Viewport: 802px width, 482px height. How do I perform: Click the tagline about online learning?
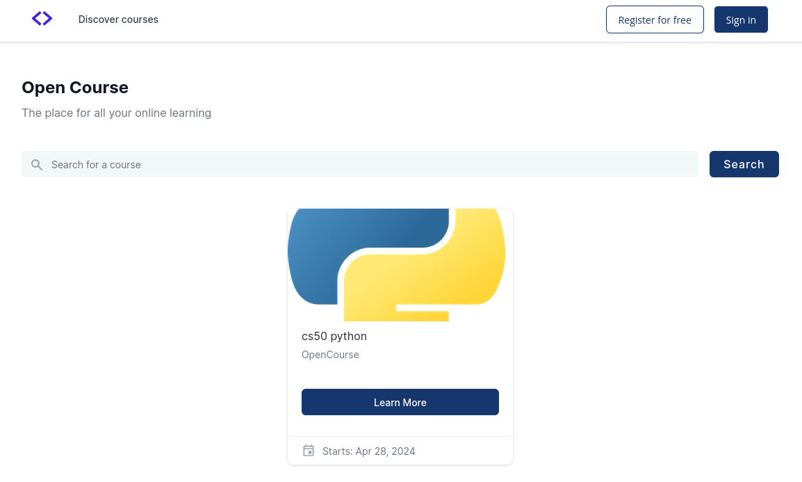pyautogui.click(x=116, y=113)
